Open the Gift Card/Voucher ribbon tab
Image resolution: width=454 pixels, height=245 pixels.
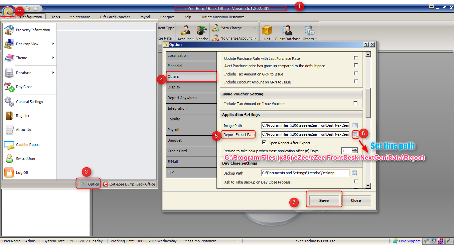(115, 17)
